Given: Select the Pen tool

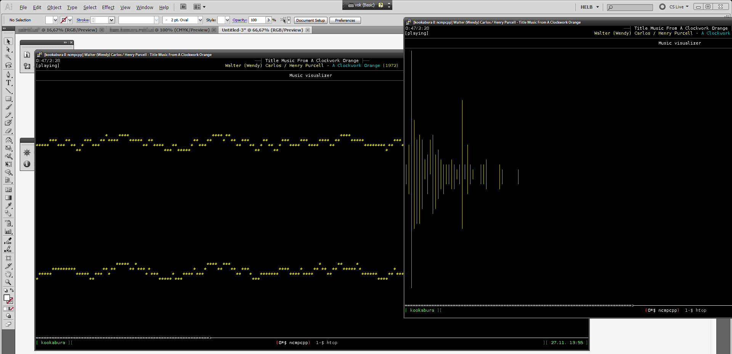Looking at the screenshot, I should (x=8, y=75).
